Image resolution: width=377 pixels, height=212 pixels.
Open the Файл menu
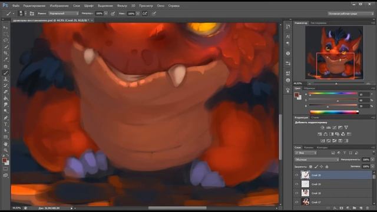click(16, 5)
